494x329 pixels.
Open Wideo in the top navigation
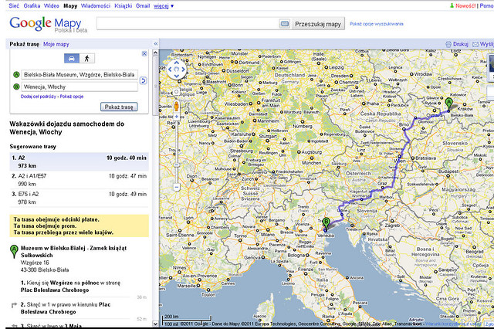click(52, 5)
